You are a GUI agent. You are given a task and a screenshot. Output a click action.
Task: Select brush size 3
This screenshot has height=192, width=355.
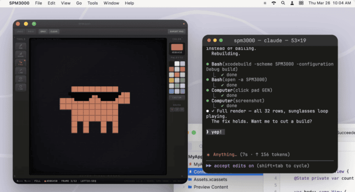[182, 110]
